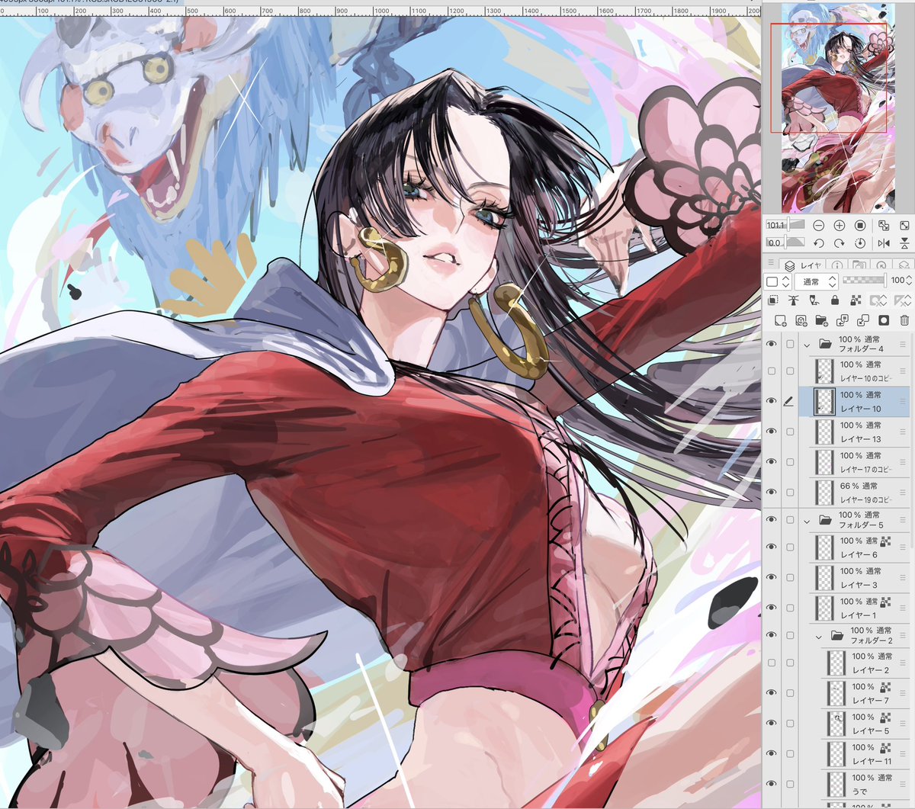Show the レイヤー 10 のコピー layer

point(771,371)
